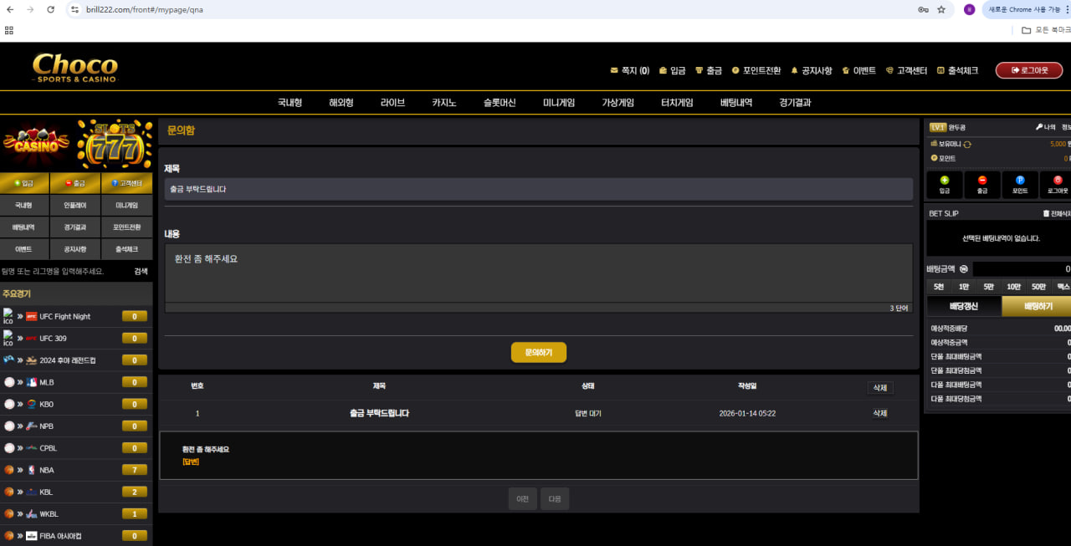Expand the 출금 부탁드립니다 inquiry row

coord(379,414)
